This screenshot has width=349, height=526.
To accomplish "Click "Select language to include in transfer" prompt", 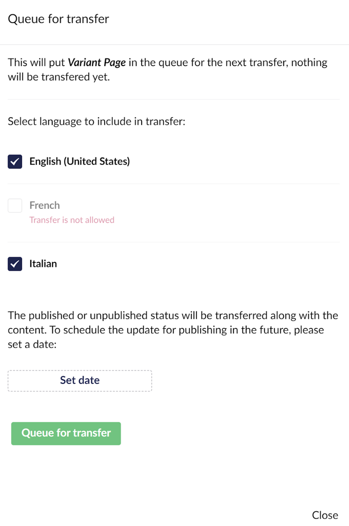I will tap(96, 122).
